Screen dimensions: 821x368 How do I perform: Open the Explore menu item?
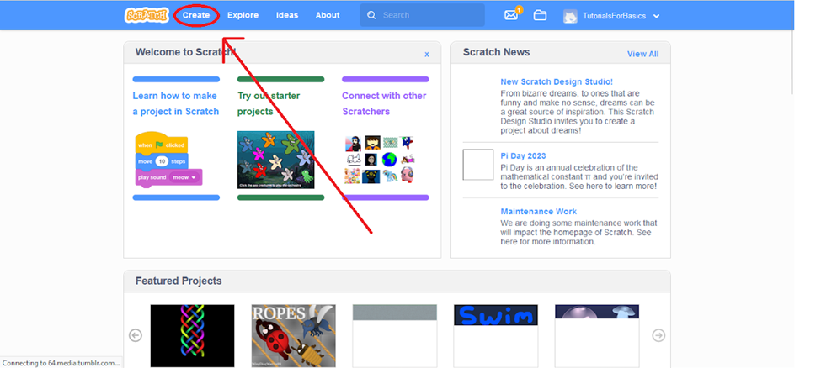243,15
